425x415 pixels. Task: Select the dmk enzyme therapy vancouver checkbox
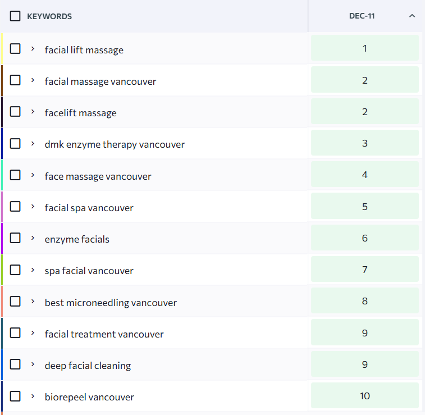click(15, 144)
